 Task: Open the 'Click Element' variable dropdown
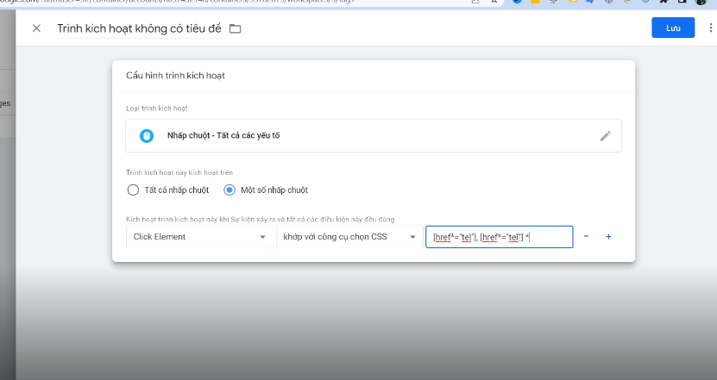point(200,237)
